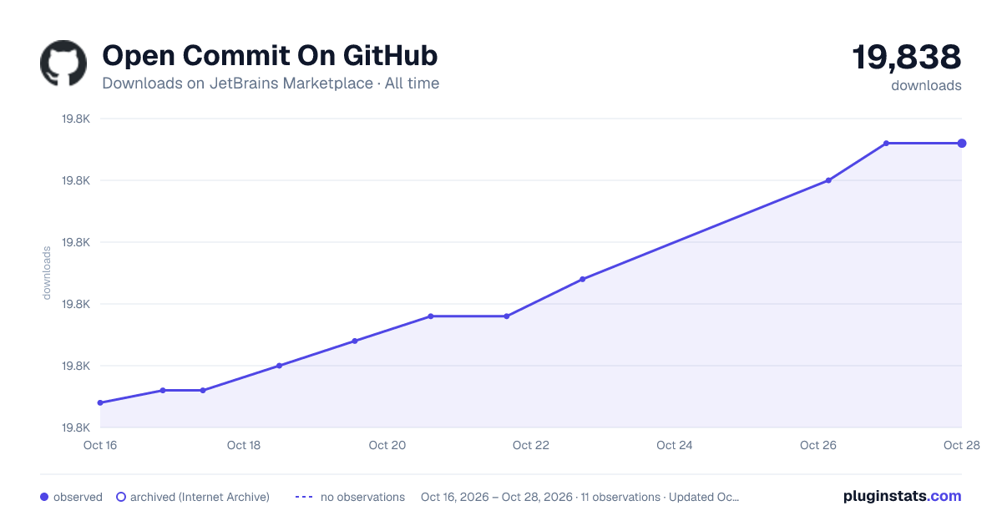The width and height of the screenshot is (1002, 526).
Task: Click the 'Oct 22' x-axis label
Action: (531, 445)
